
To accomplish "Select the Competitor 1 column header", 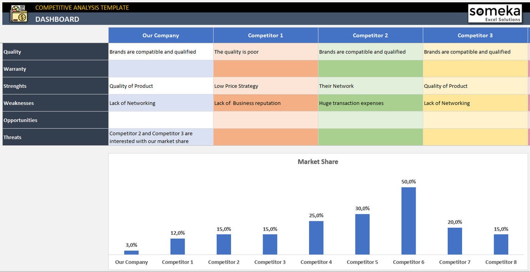I will point(265,35).
